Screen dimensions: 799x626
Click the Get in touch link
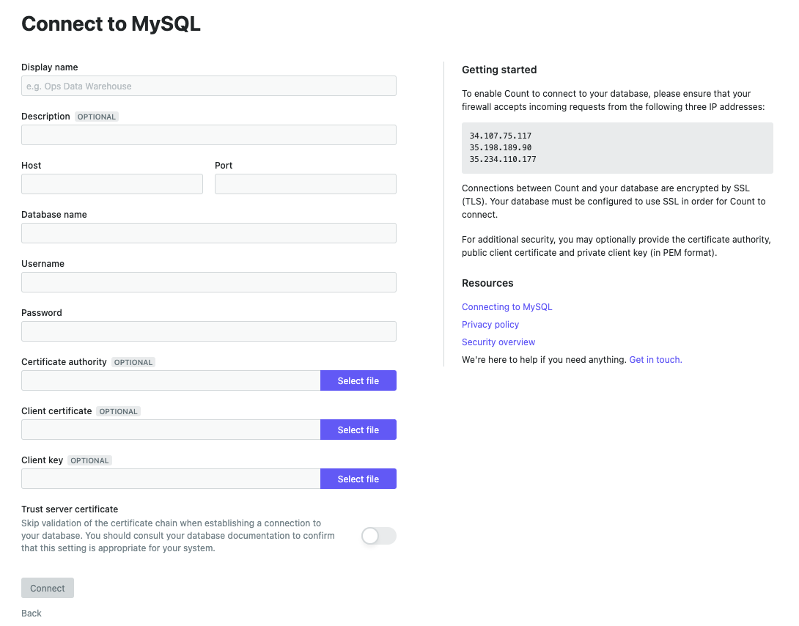656,360
